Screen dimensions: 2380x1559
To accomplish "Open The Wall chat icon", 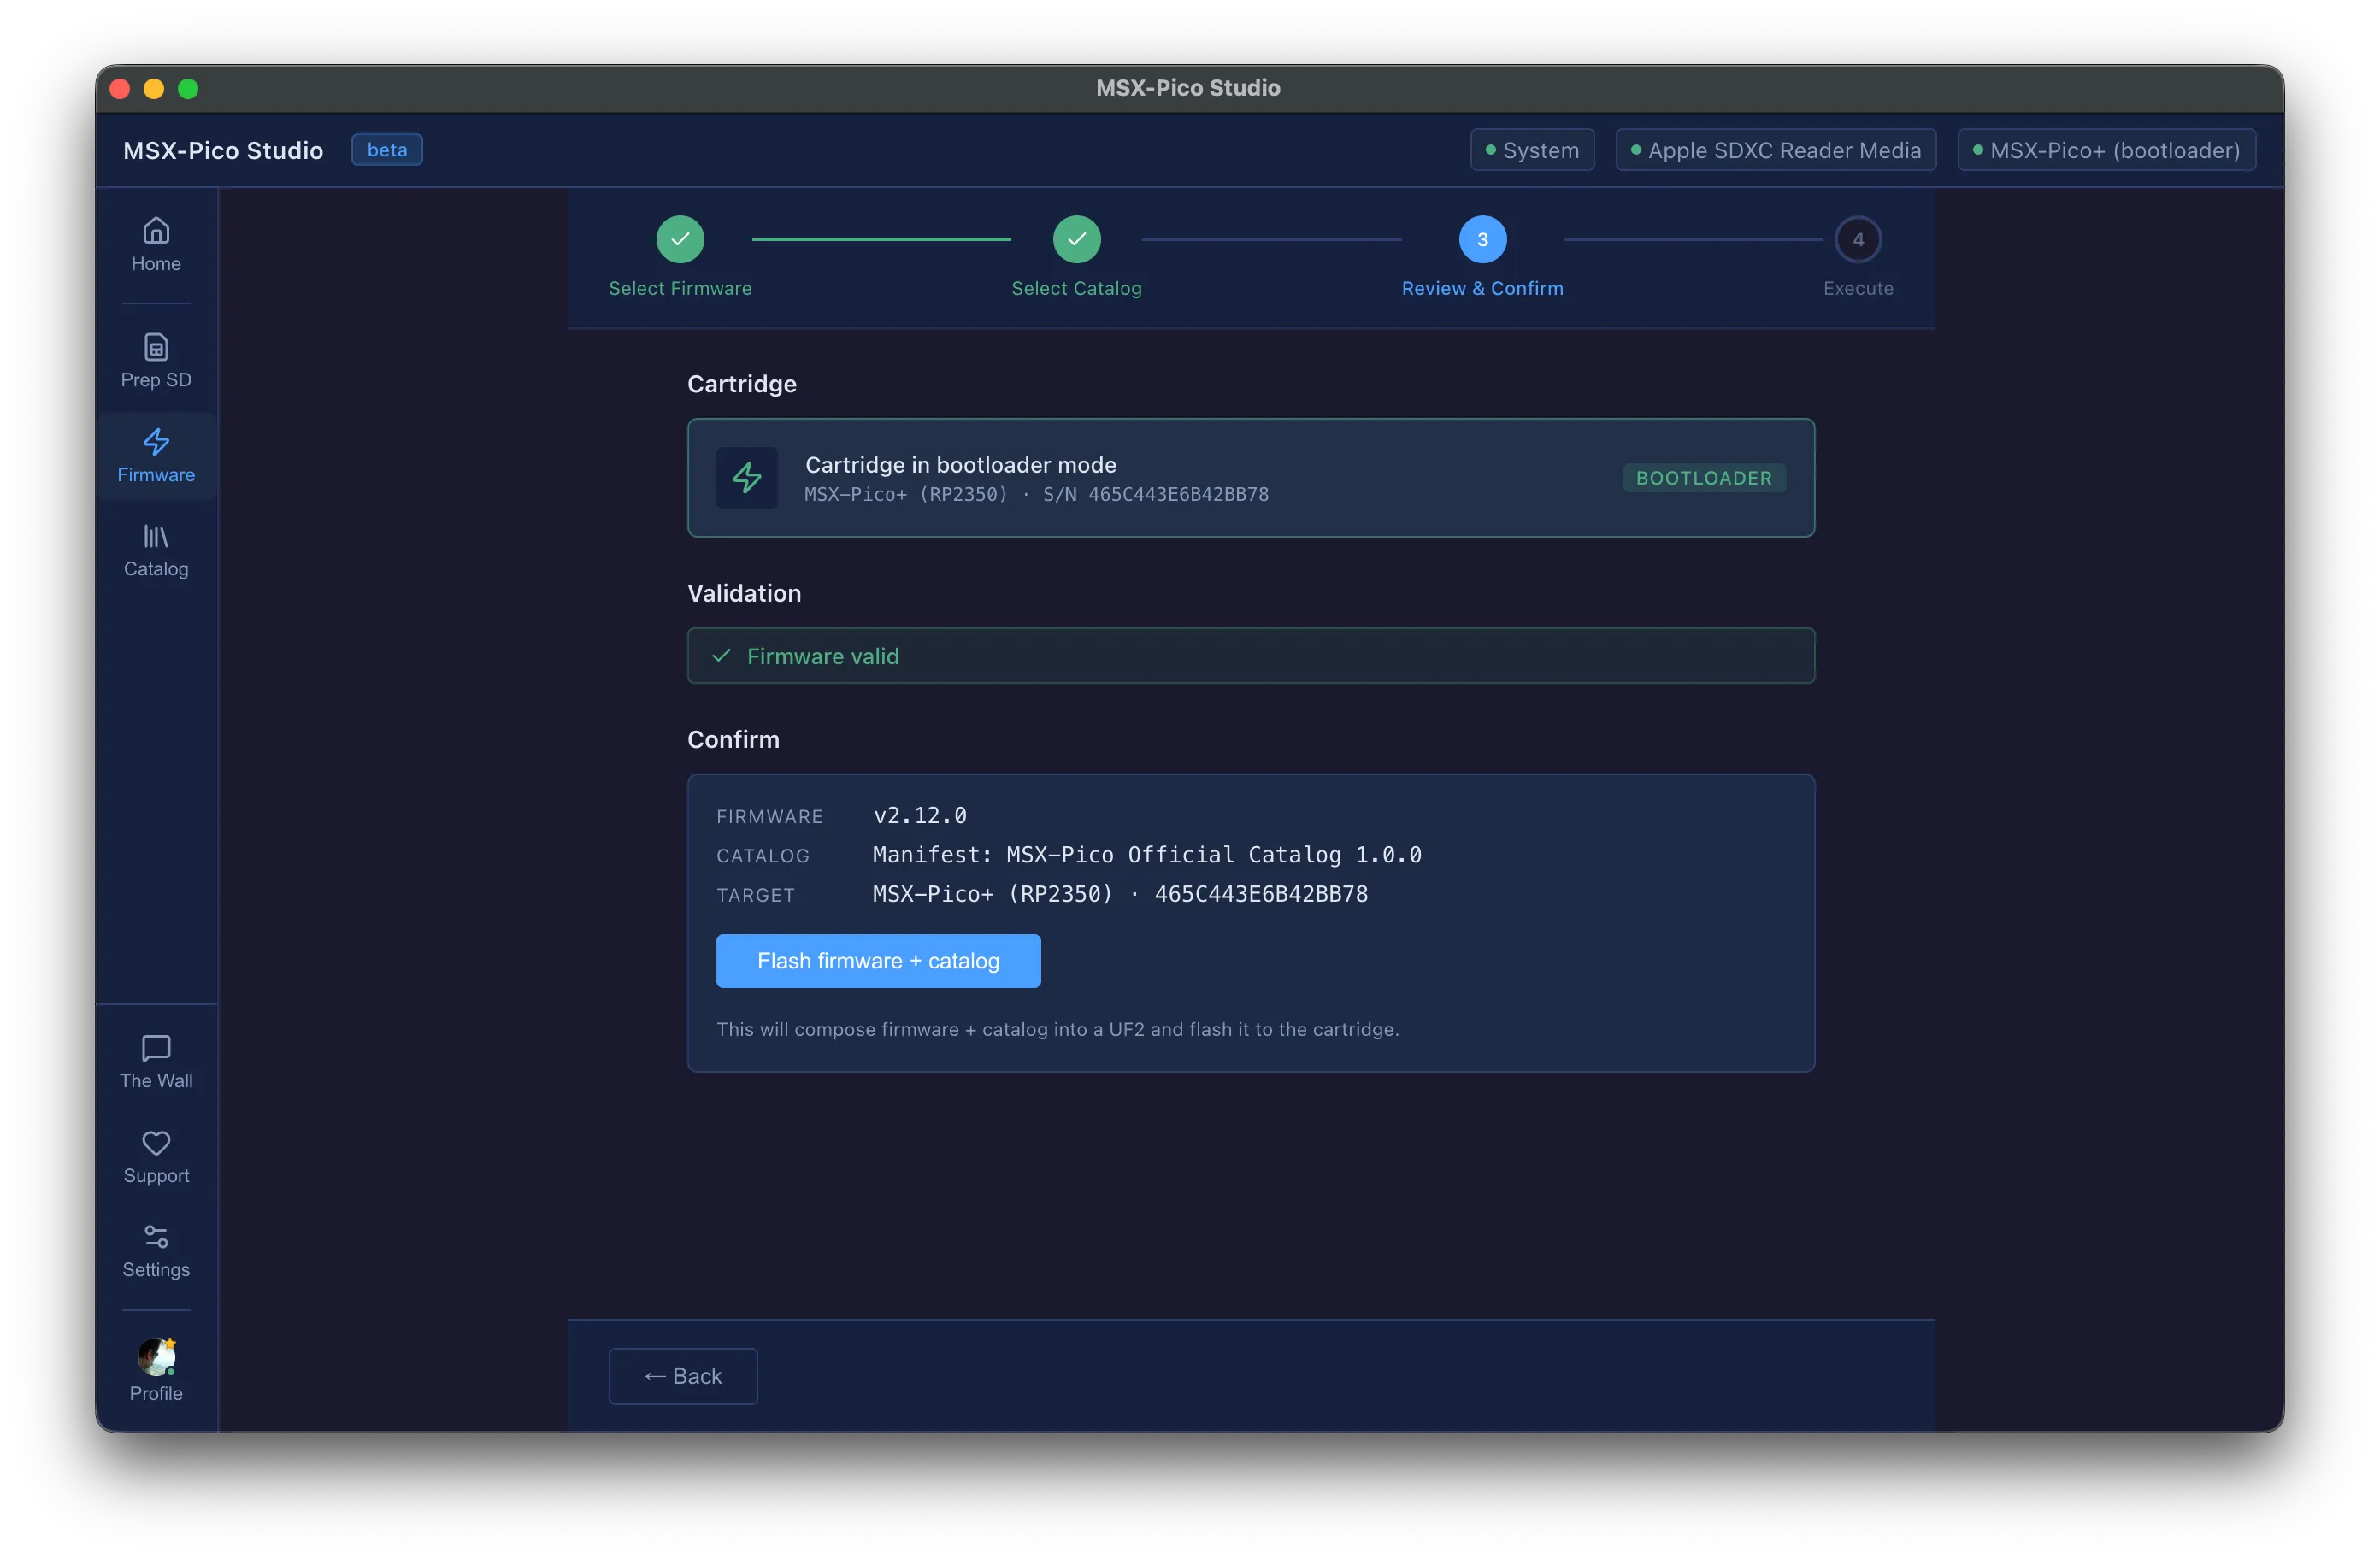I will [156, 1048].
